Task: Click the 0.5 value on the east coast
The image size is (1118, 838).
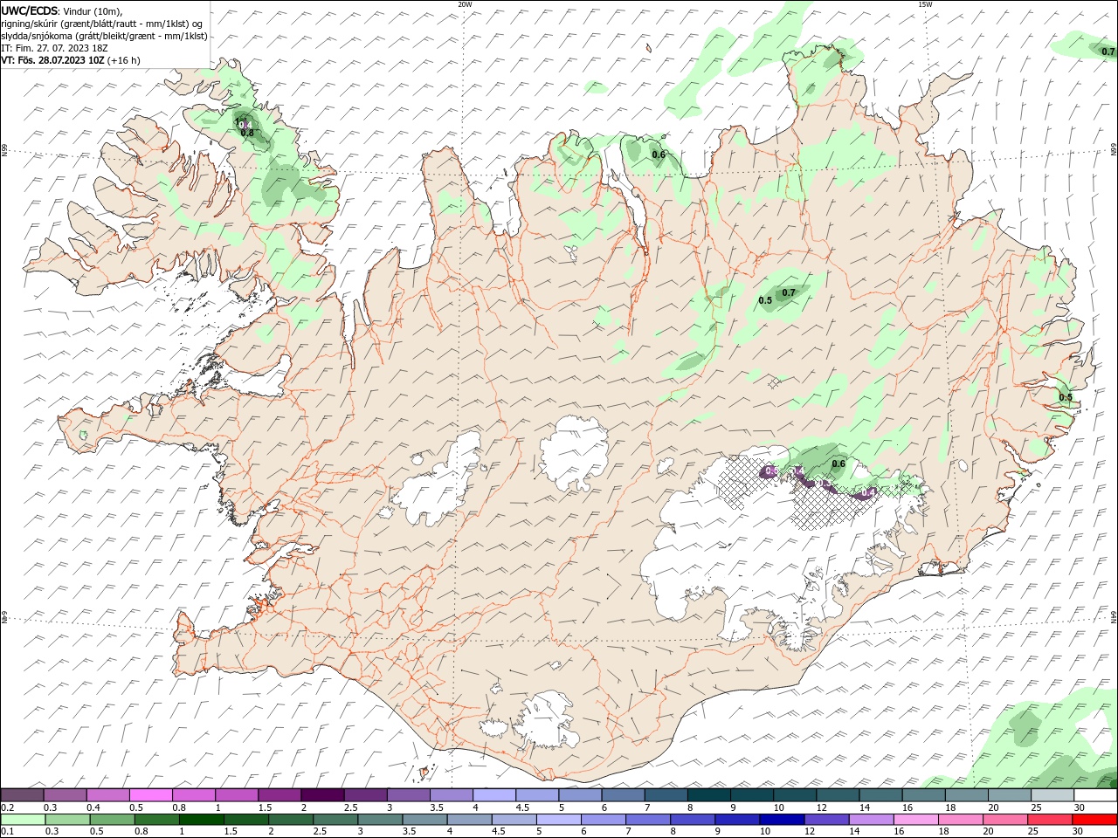Action: click(1066, 397)
